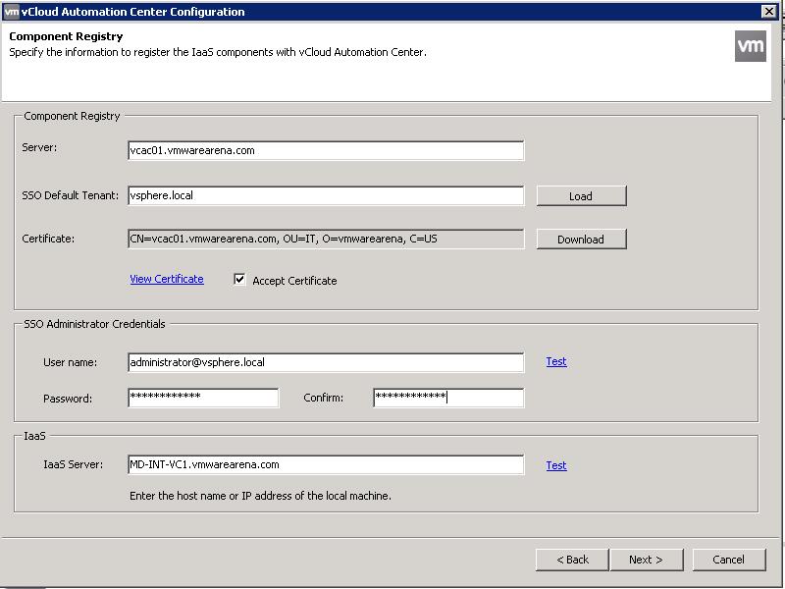Click the 'Enter the host name or IP address' hint
The width and height of the screenshot is (785, 589).
click(260, 496)
